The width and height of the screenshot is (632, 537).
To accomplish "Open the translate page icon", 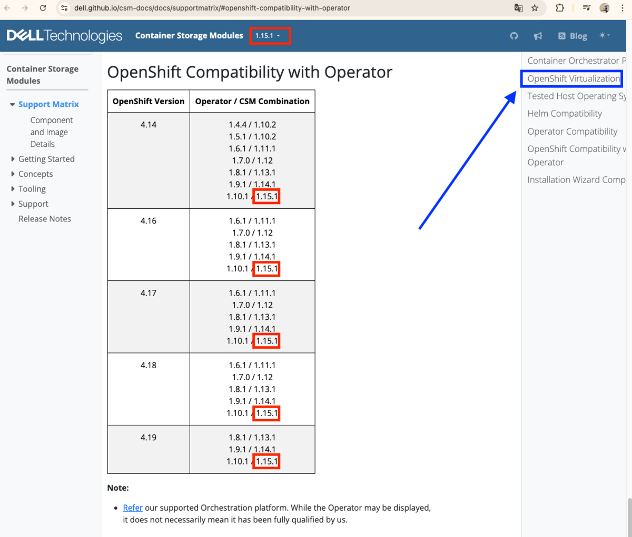I will pos(519,8).
